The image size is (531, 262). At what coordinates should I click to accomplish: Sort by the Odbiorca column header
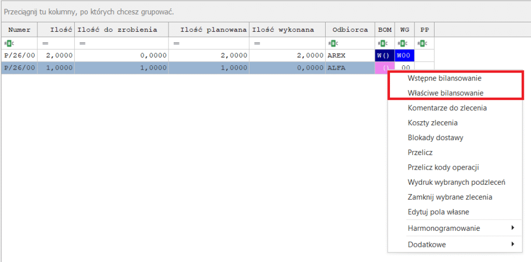(350, 30)
